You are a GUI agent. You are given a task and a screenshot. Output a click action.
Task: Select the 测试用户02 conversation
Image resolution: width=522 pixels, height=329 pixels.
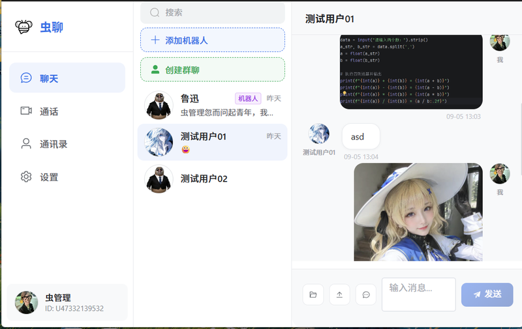pyautogui.click(x=213, y=179)
